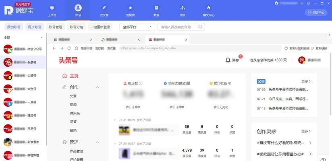Viewport: 332px width, 161px height.
Task: Click the 添加账号 add account button
Action: (14, 27)
